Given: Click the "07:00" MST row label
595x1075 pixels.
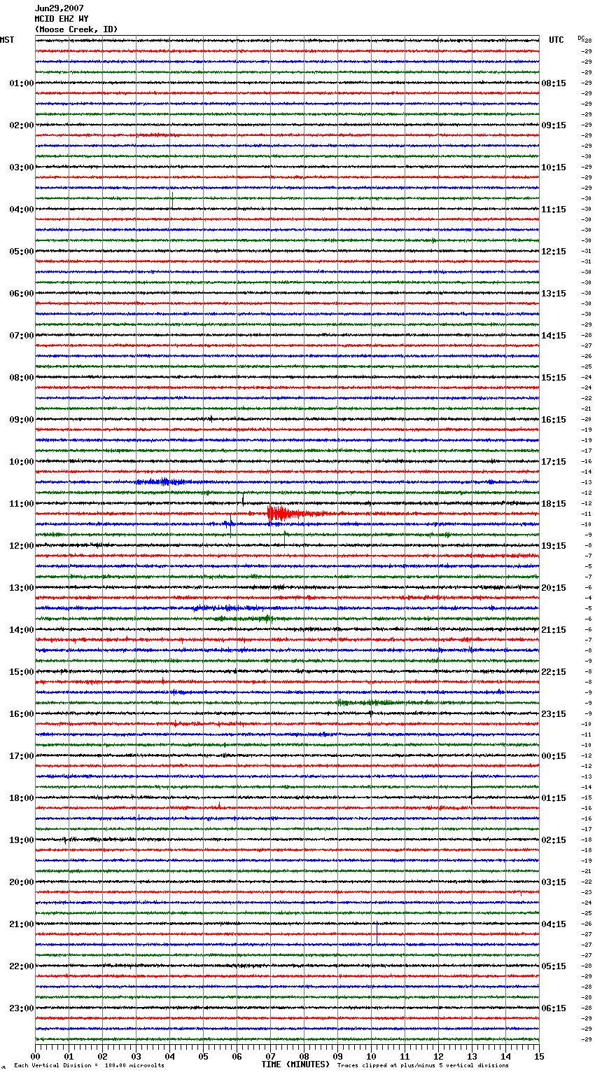Looking at the screenshot, I should [x=22, y=336].
